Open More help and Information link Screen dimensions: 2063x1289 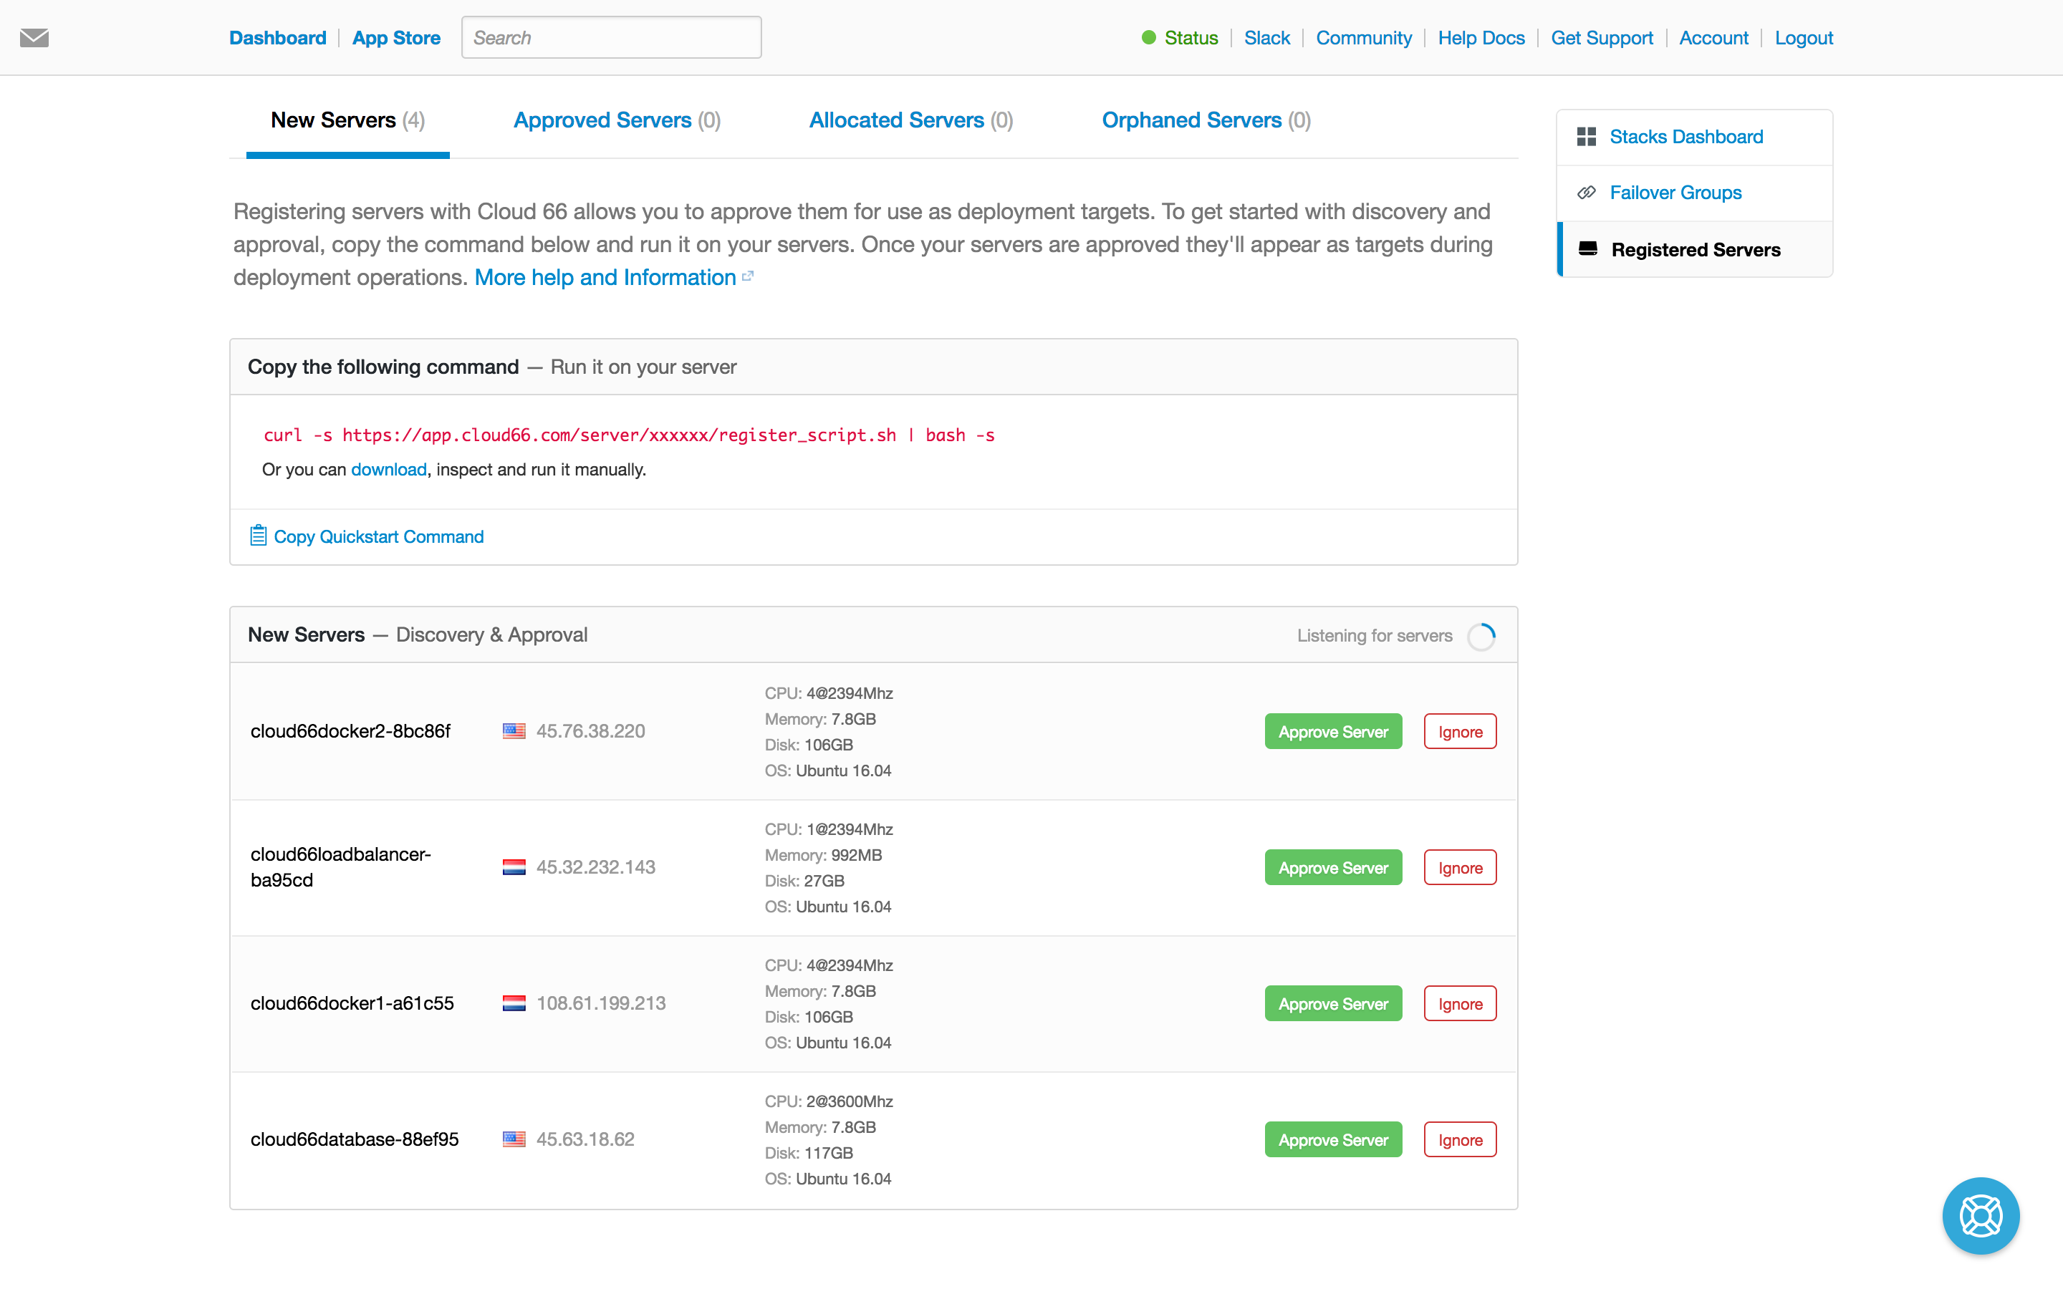coord(605,277)
